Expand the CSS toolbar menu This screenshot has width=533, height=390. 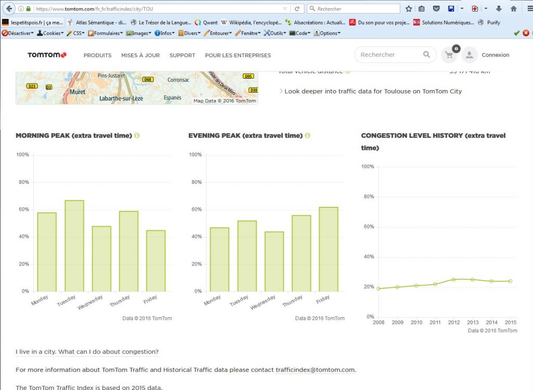click(x=75, y=33)
